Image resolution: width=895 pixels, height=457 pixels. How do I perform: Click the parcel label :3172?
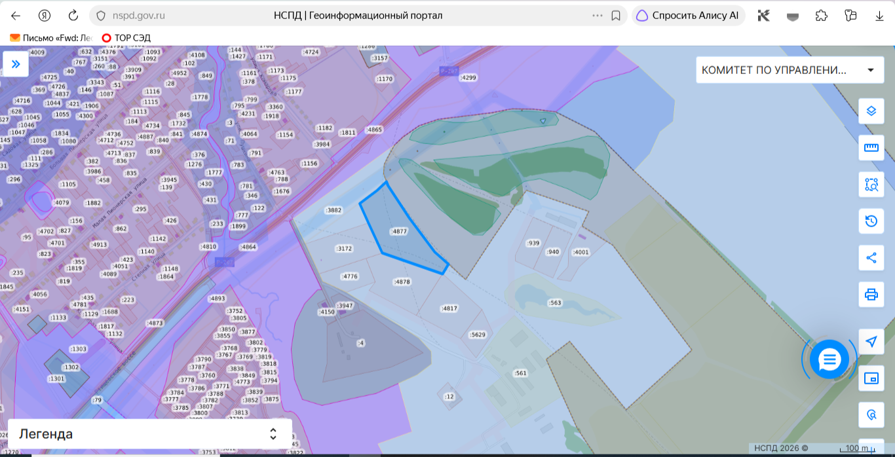[x=344, y=249]
